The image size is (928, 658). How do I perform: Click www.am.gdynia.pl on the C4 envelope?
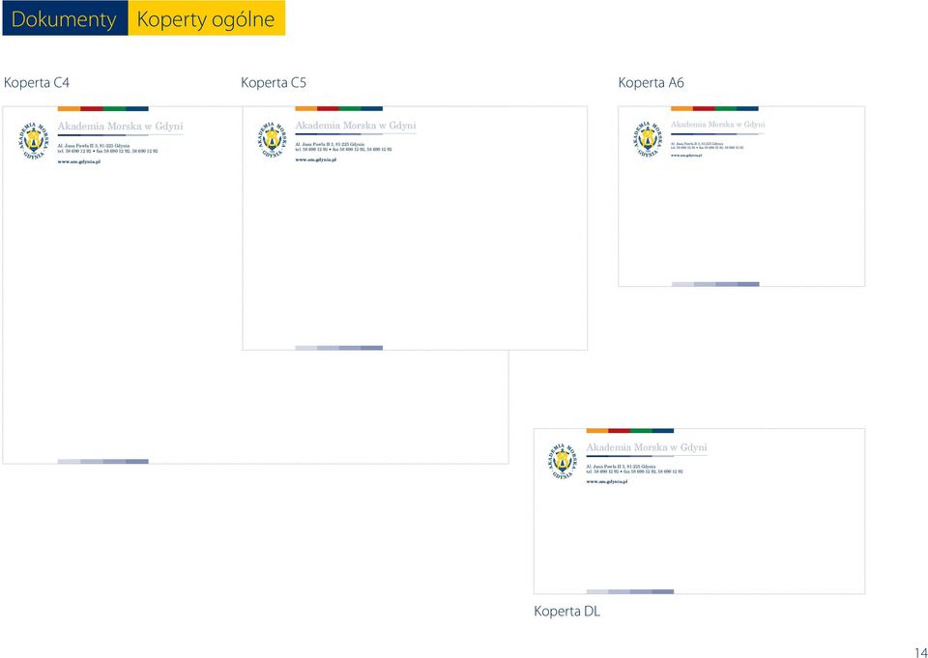point(78,161)
